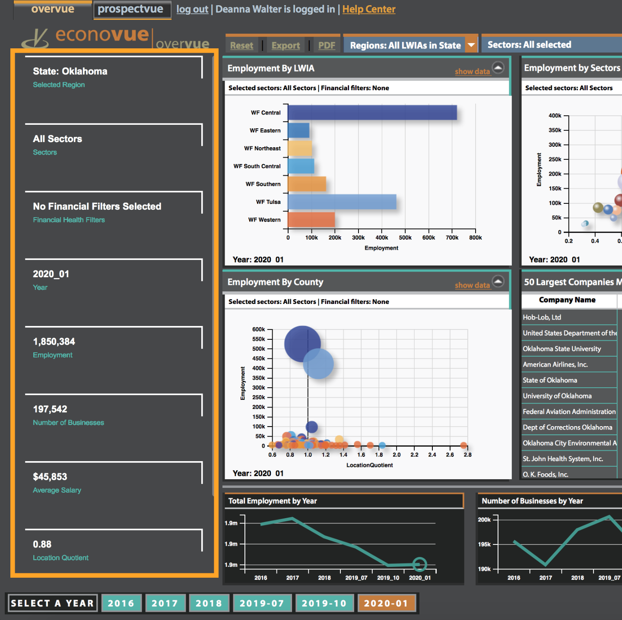Toggle show data on Employment By LWIA
This screenshot has height=620, width=622.
click(x=473, y=71)
